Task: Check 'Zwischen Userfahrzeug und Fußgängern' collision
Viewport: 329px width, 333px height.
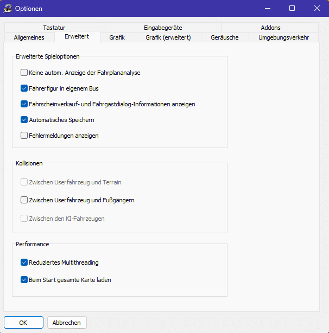Action: 24,200
